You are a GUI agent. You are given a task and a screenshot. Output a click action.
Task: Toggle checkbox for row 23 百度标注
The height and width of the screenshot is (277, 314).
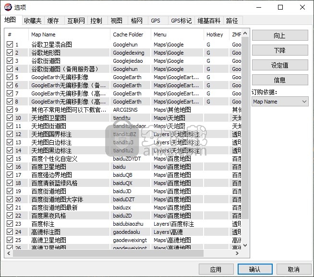(10, 224)
